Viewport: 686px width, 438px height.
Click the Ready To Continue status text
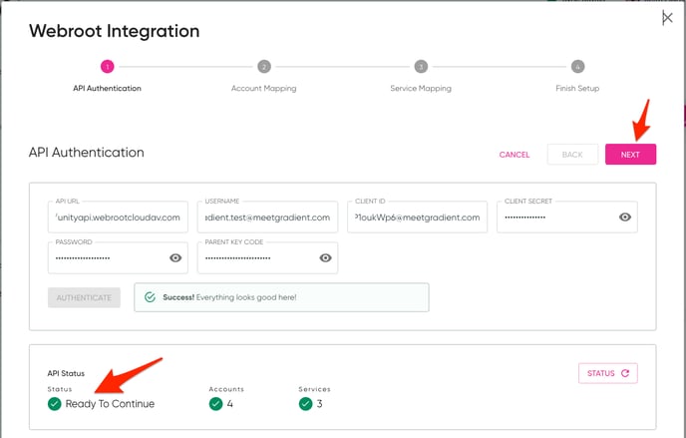coord(110,404)
